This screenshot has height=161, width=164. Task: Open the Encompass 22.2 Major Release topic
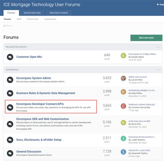143,54
